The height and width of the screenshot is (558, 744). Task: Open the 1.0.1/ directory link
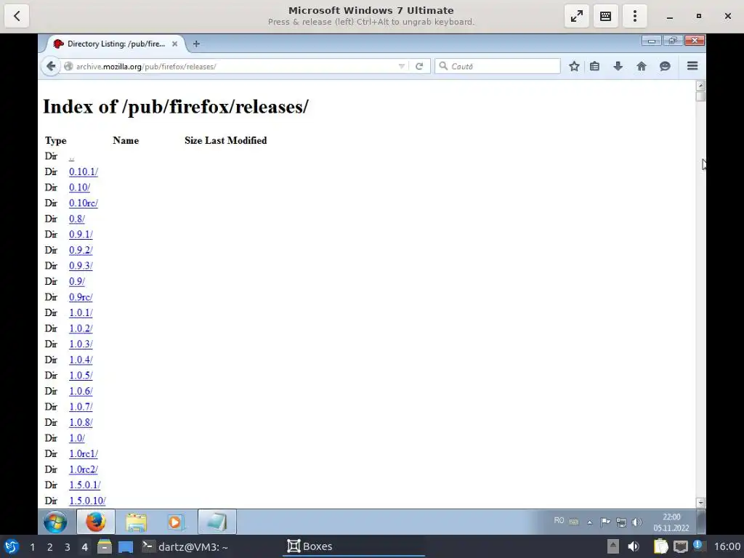click(x=81, y=312)
